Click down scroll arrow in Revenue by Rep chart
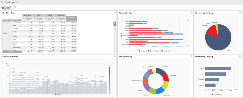The width and height of the screenshot is (243, 98). point(188,20)
